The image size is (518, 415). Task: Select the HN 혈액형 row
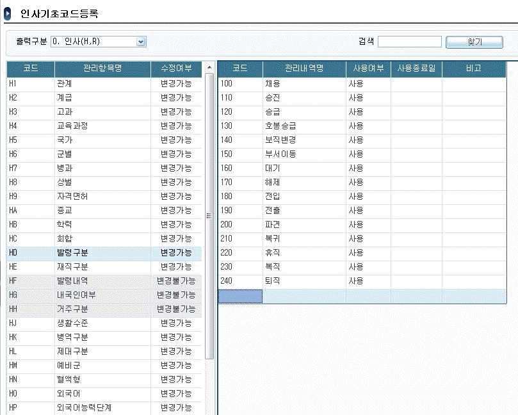pyautogui.click(x=102, y=379)
